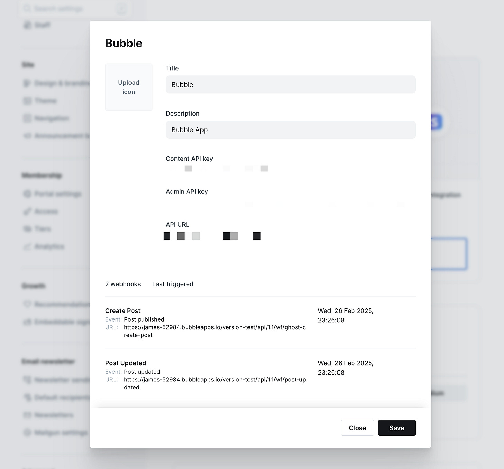
Task: Click the 'Last triggered' column header
Action: (x=173, y=284)
